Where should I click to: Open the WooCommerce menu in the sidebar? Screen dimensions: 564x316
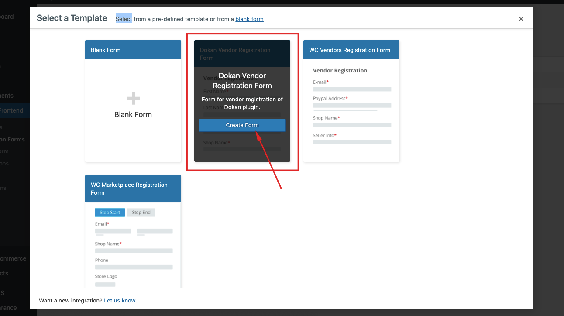tap(13, 258)
